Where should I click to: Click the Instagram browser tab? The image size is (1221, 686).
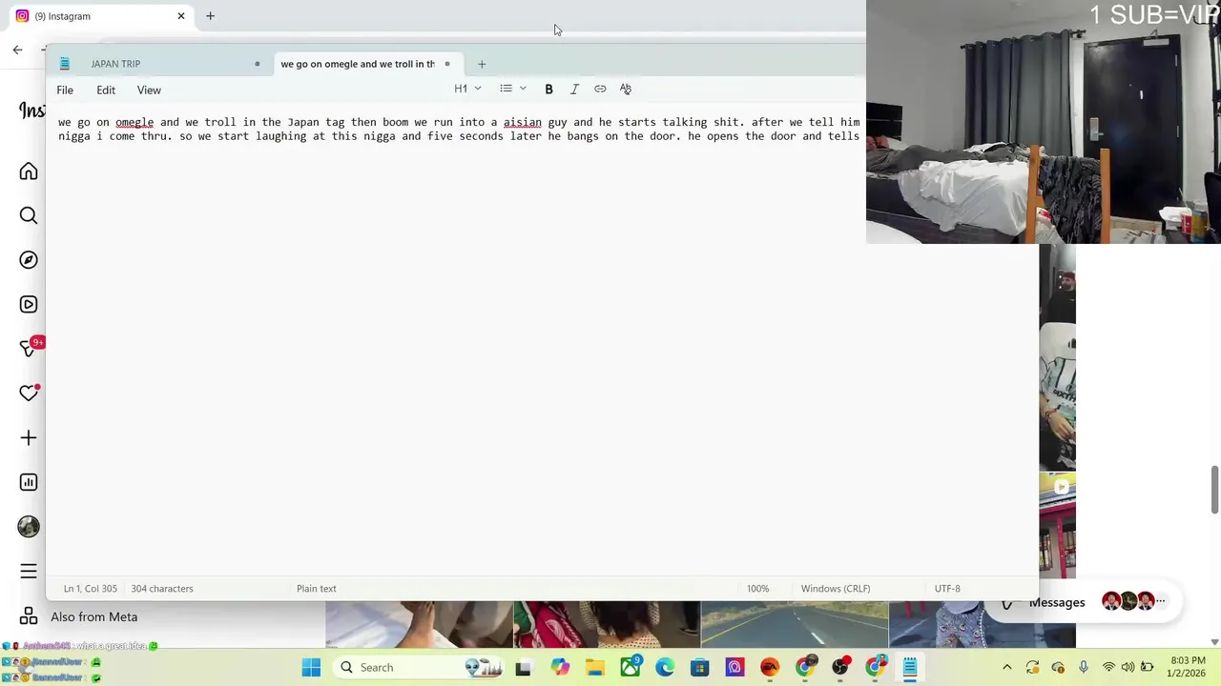100,16
